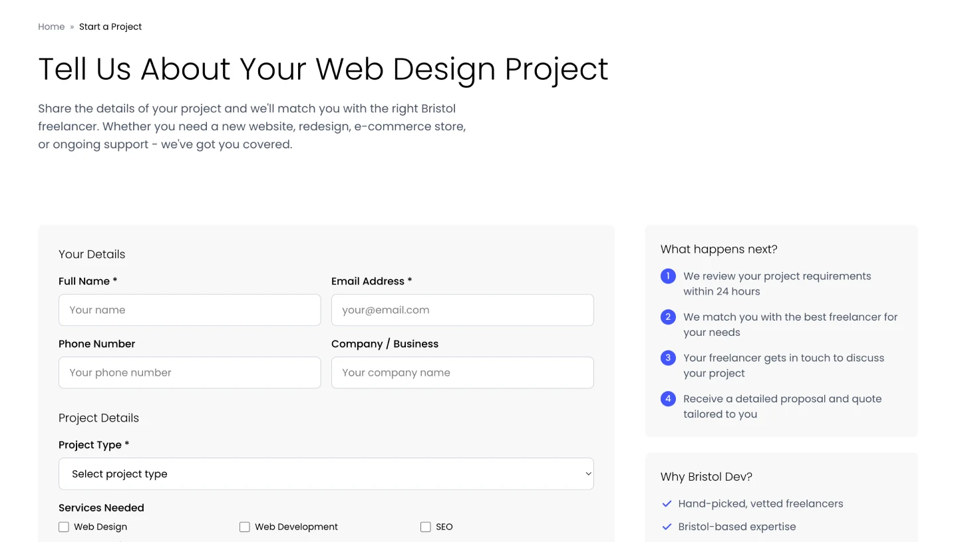This screenshot has width=958, height=542.
Task: Click checkmark icon beside Hand-picked, vetted freelancers
Action: [x=667, y=504]
